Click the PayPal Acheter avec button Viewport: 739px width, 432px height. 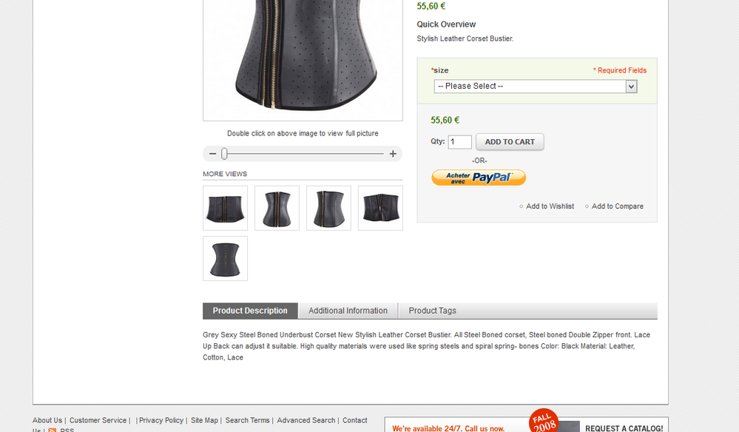[479, 178]
